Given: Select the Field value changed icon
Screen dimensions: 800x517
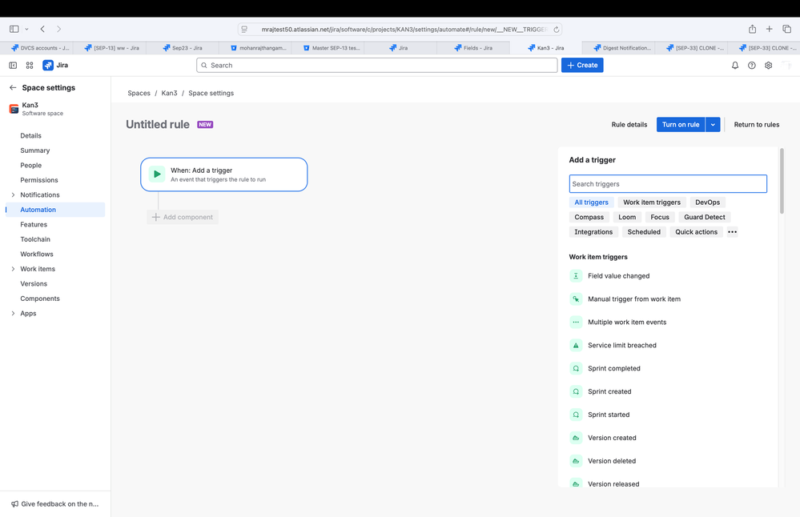Looking at the screenshot, I should (576, 276).
